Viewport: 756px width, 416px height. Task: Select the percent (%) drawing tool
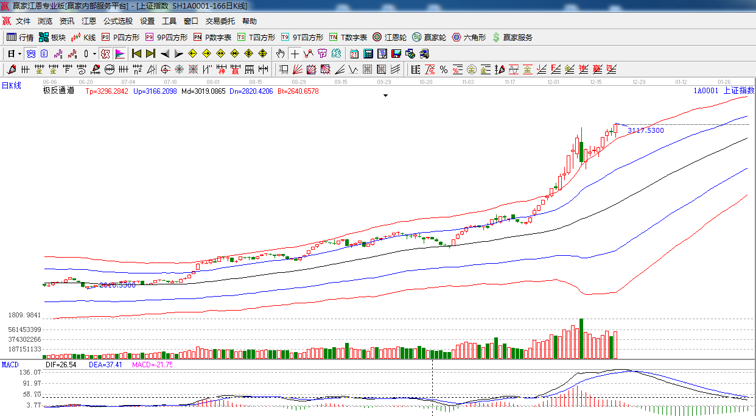[444, 69]
